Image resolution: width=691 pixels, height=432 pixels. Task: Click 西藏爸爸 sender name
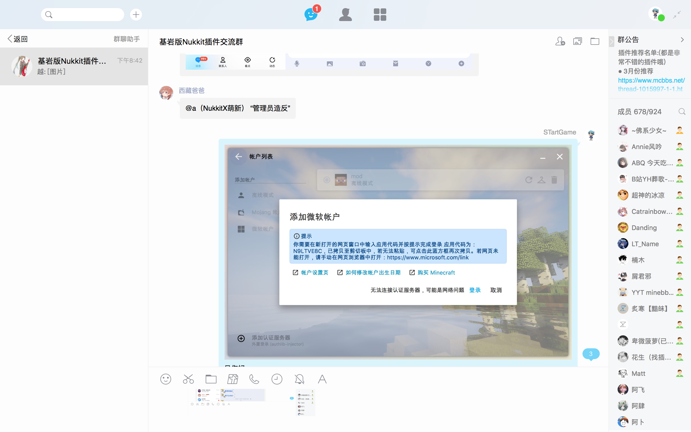[x=192, y=90]
